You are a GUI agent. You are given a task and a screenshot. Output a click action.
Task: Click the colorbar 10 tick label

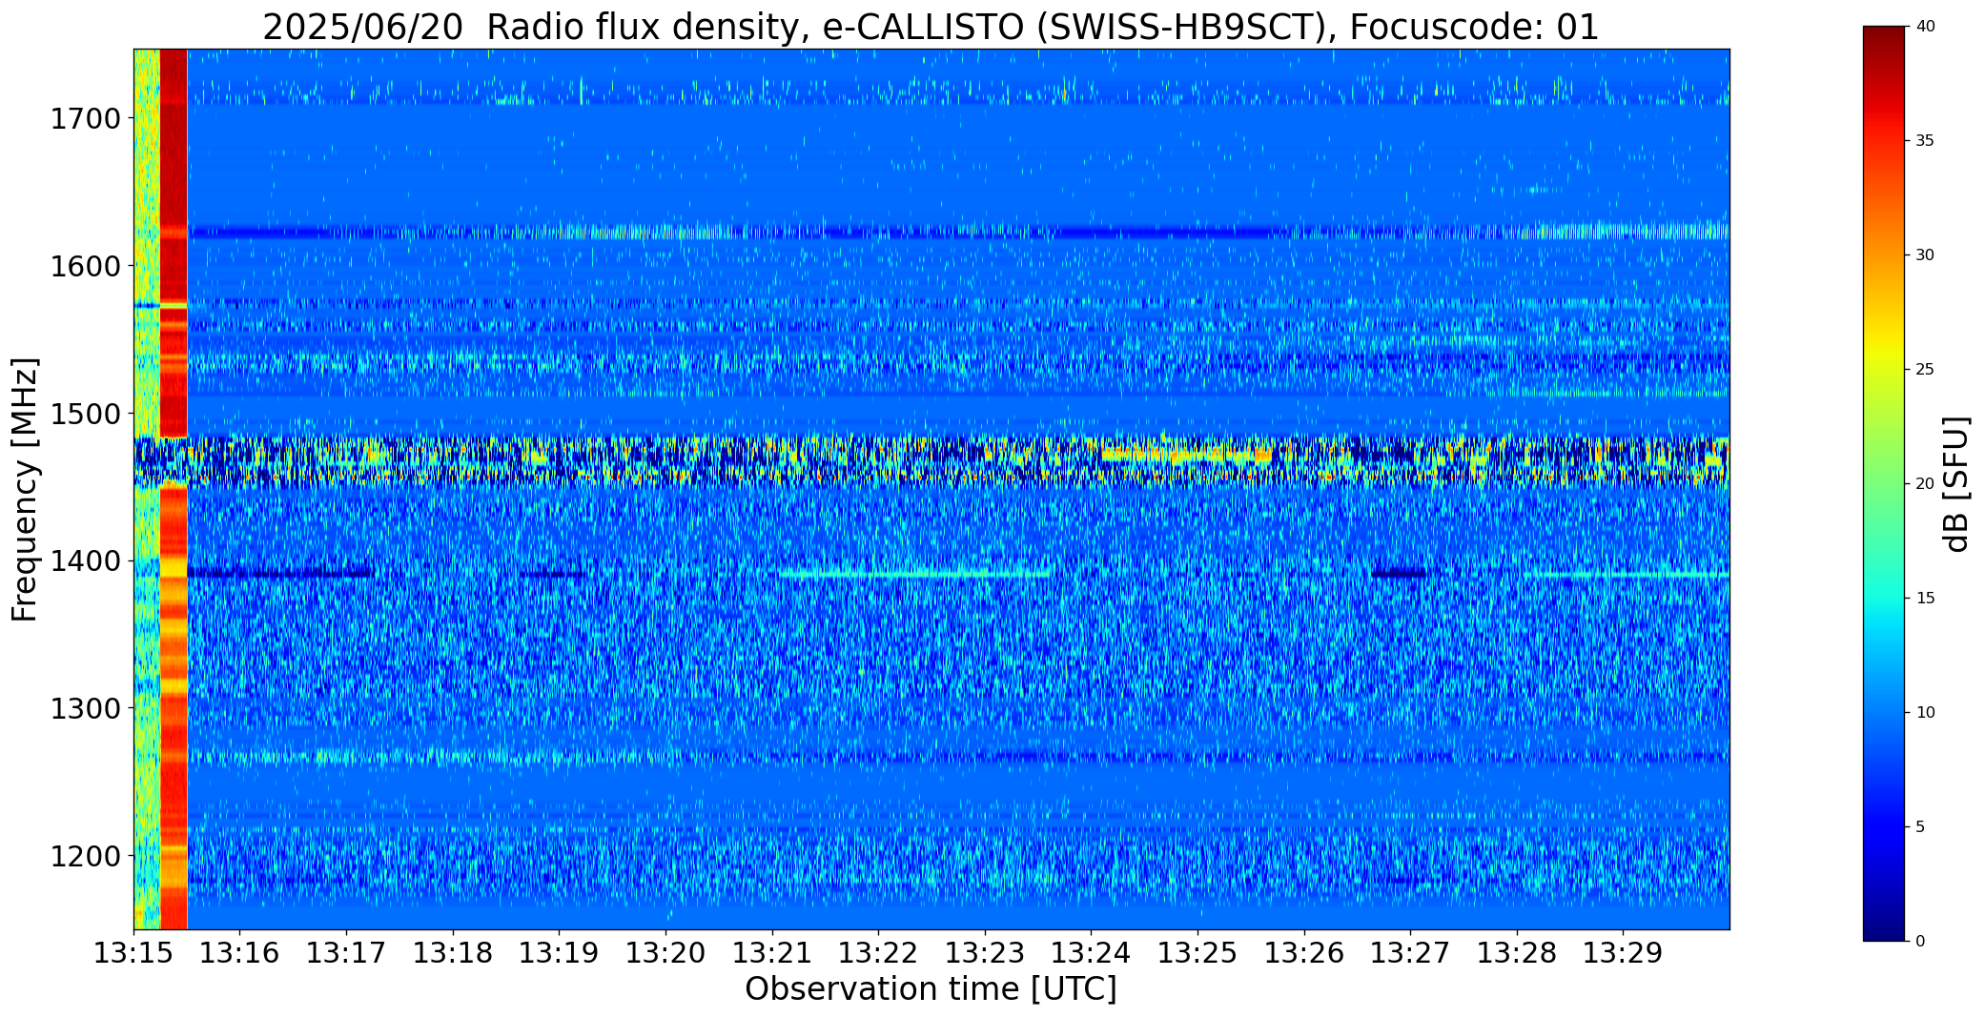coord(1925,713)
